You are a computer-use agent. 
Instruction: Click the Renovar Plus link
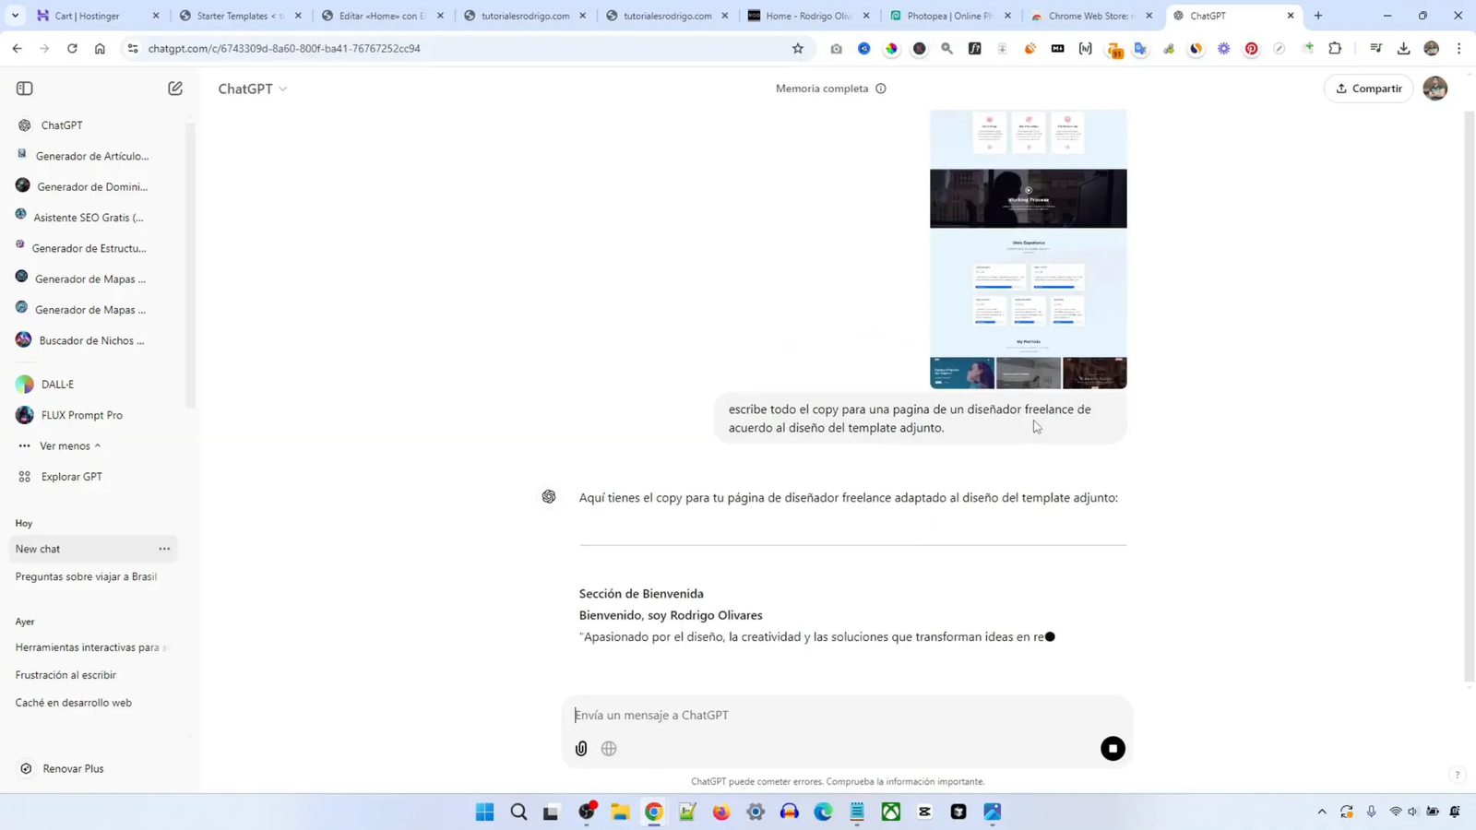click(74, 767)
